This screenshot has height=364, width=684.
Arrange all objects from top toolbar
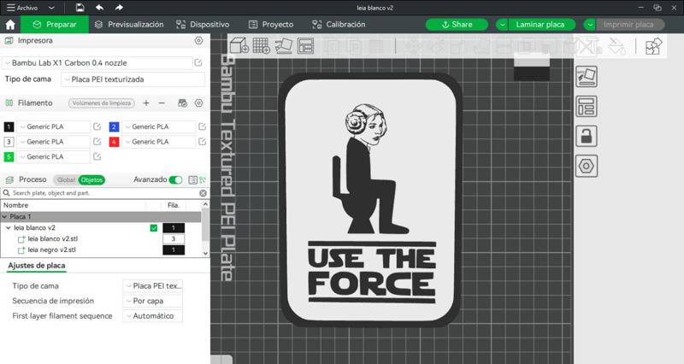305,46
